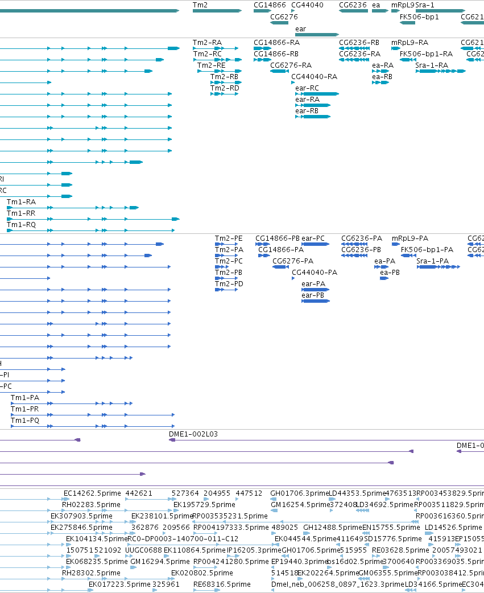Click protein ear-PC

(x=316, y=244)
